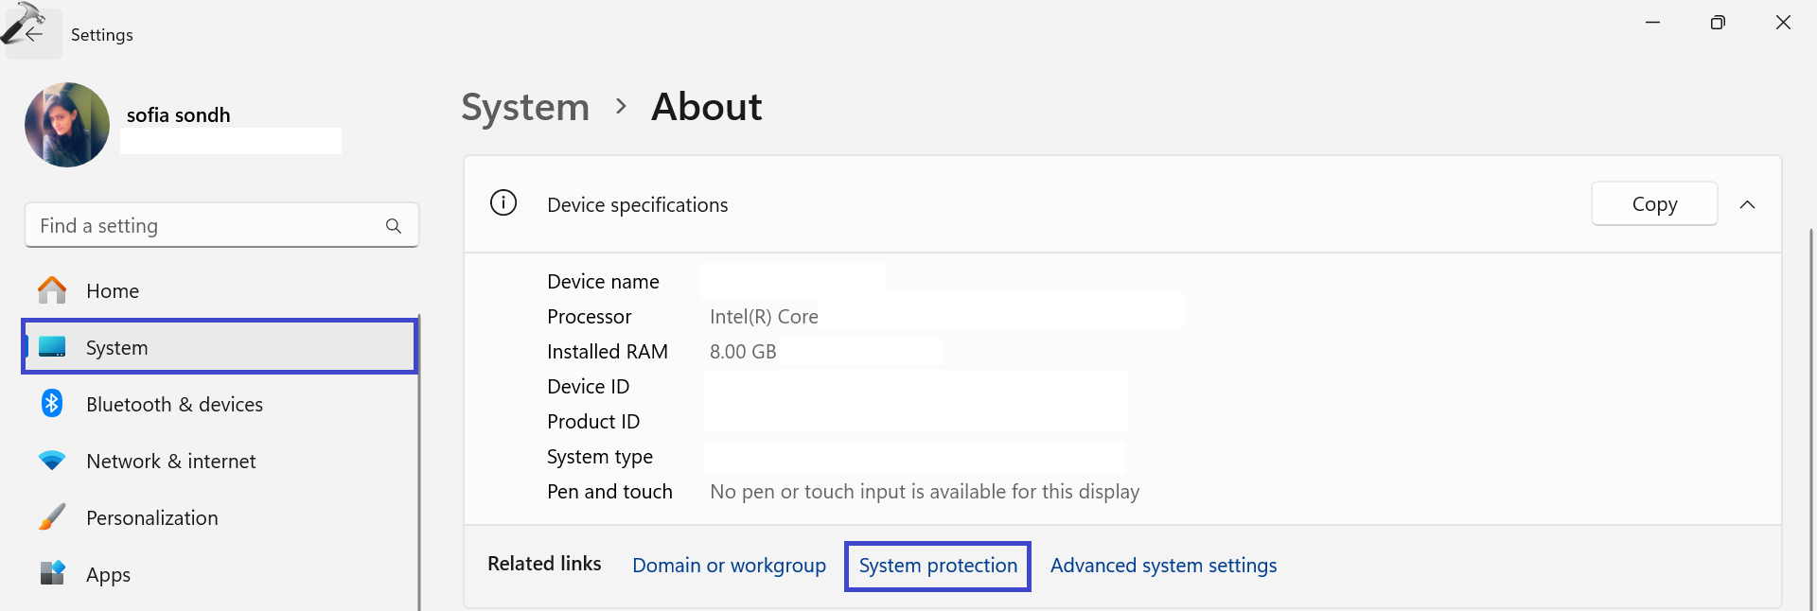Screen dimensions: 1817x611
Task: Collapse the Device specifications section
Action: tap(1747, 204)
